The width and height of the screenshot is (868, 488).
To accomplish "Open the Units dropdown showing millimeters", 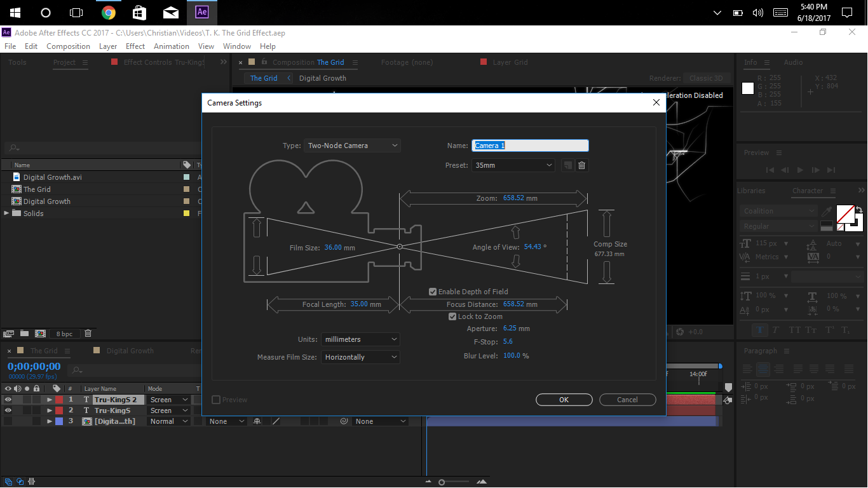I will pyautogui.click(x=360, y=339).
